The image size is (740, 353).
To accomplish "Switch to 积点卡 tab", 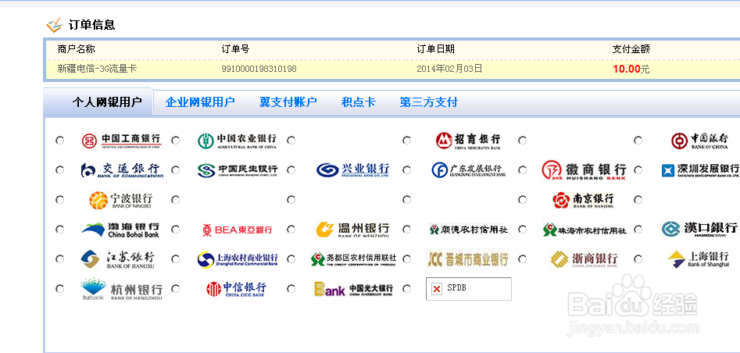I will coord(359,102).
